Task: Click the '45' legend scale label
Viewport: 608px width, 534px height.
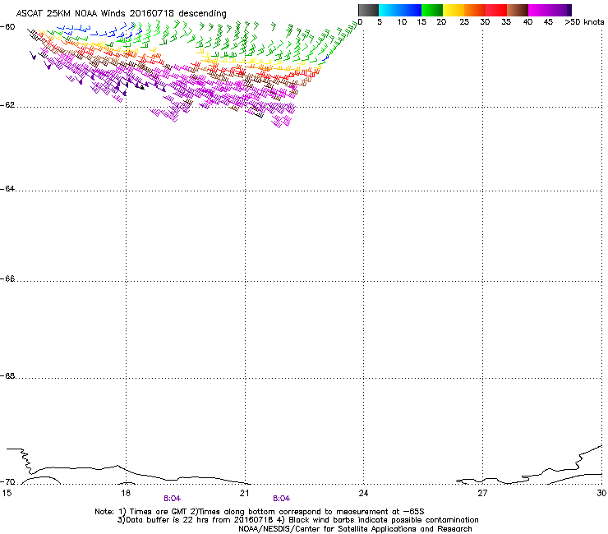Action: 548,22
